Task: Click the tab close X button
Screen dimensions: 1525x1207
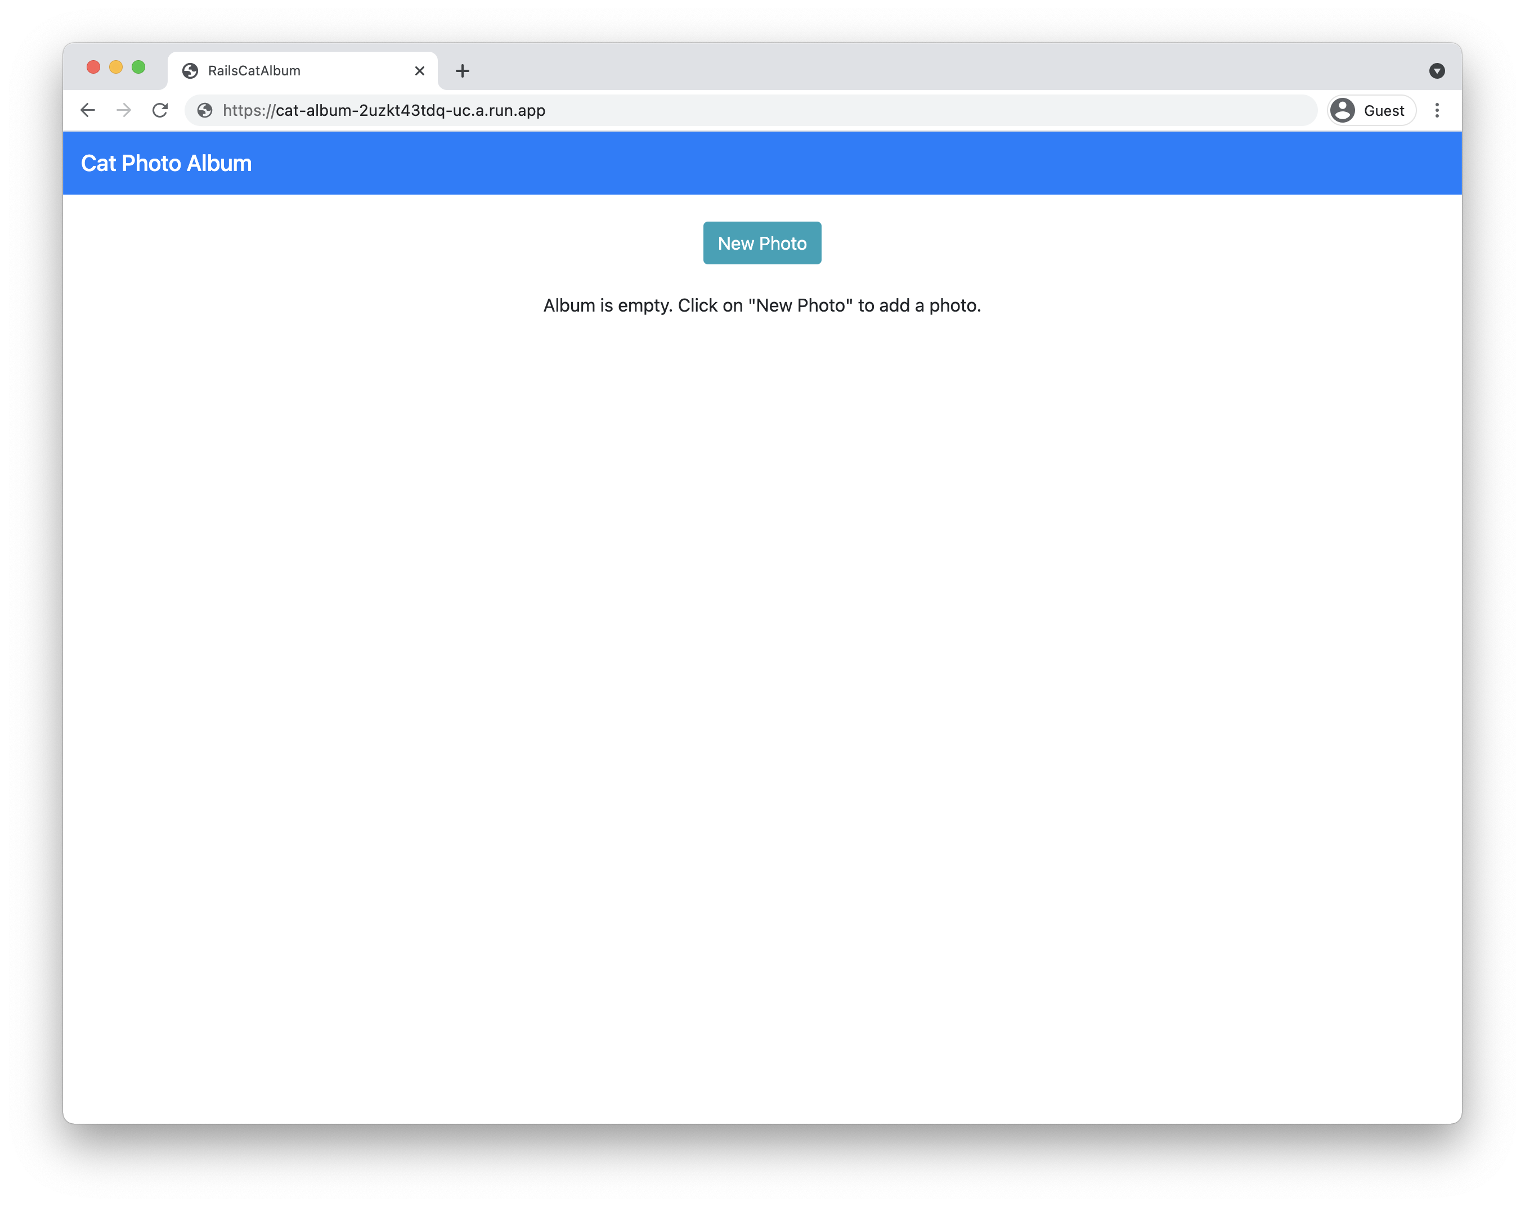Action: (420, 69)
